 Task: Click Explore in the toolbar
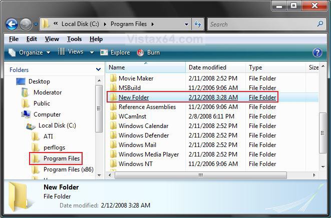tap(115, 52)
